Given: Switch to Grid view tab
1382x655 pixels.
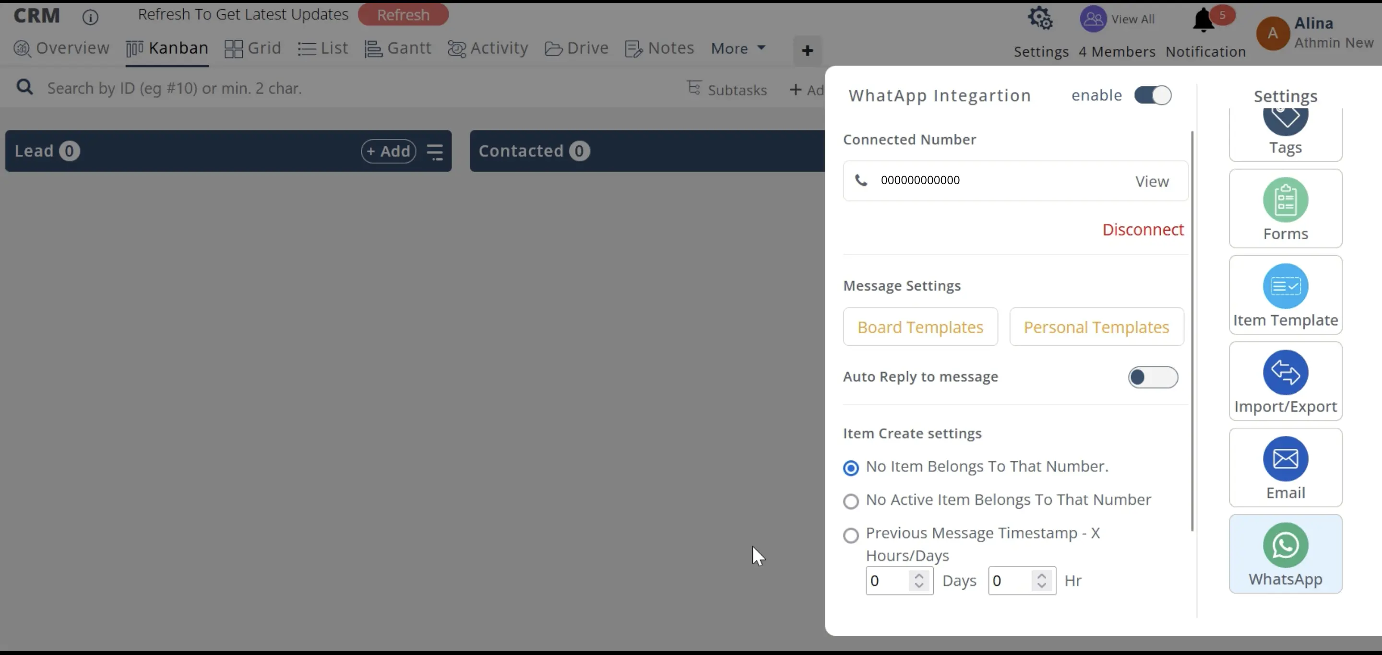Looking at the screenshot, I should coord(253,48).
